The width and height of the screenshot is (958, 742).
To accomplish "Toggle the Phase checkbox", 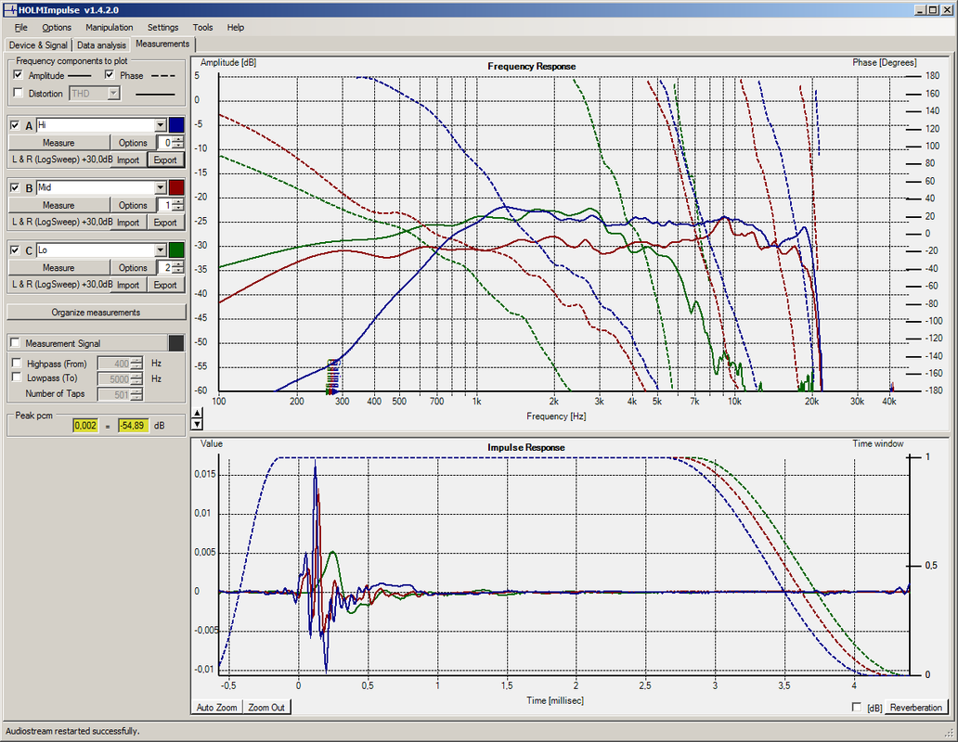I will click(x=110, y=75).
